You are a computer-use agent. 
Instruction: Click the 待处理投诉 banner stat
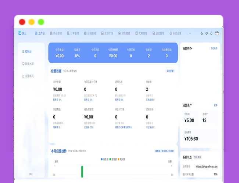click(167, 53)
